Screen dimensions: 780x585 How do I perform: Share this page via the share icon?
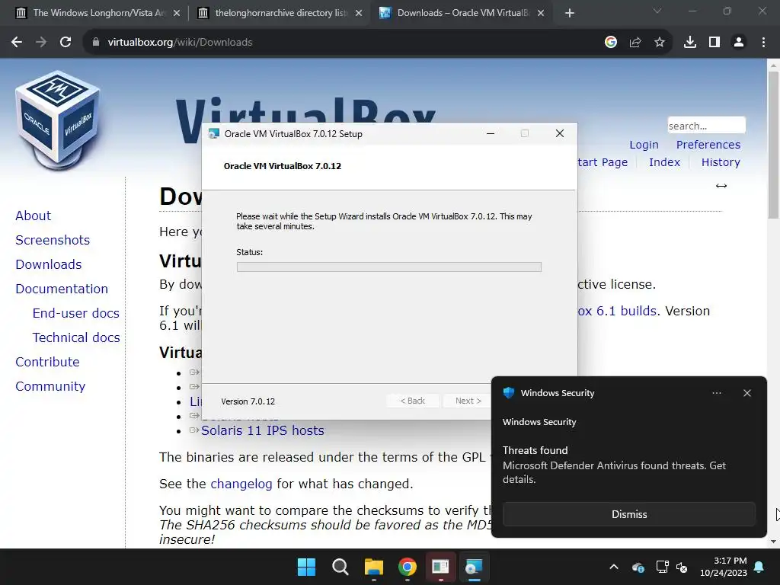635,43
